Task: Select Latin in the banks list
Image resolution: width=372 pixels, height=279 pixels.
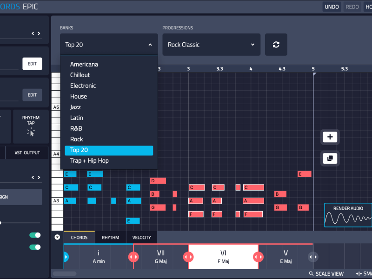Action: point(109,118)
